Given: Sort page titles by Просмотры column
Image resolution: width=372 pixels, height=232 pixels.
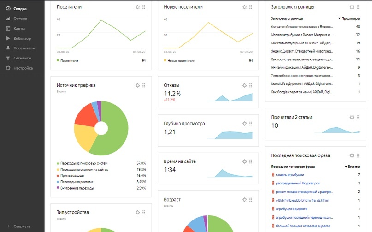Looking at the screenshot, I should click(x=349, y=18).
